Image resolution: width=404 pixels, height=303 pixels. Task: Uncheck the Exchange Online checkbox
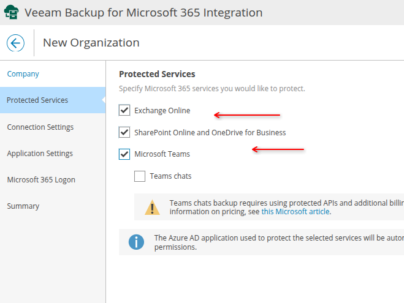coord(124,110)
